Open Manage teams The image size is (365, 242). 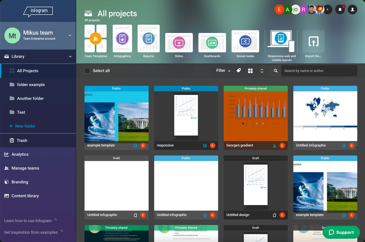(x=38, y=168)
